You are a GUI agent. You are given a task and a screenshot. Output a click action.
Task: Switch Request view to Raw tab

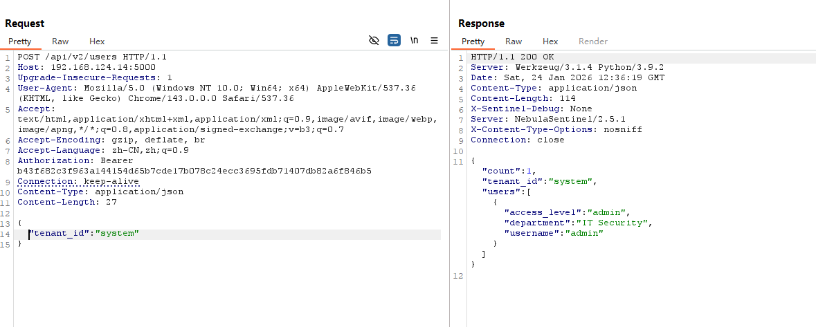click(60, 41)
